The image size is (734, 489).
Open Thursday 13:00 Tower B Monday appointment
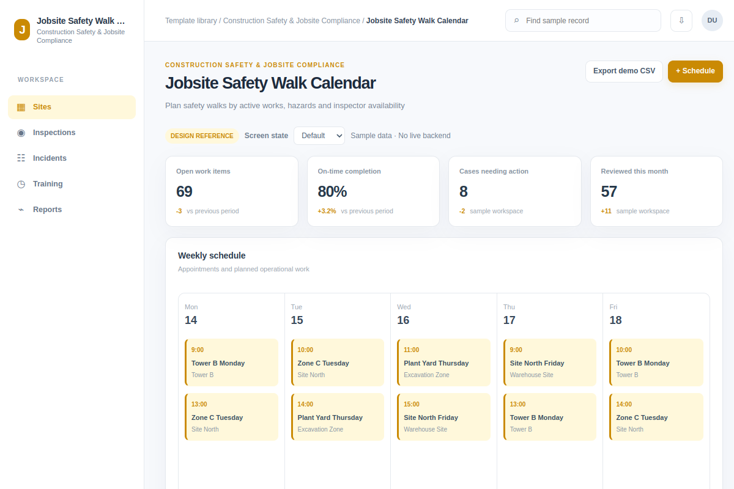point(550,417)
